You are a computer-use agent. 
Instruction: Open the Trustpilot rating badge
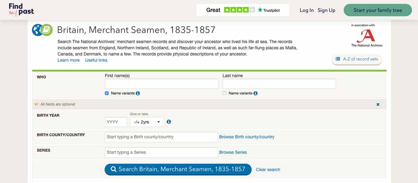click(x=243, y=10)
